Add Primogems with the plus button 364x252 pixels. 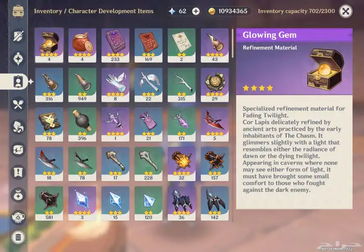pos(196,11)
